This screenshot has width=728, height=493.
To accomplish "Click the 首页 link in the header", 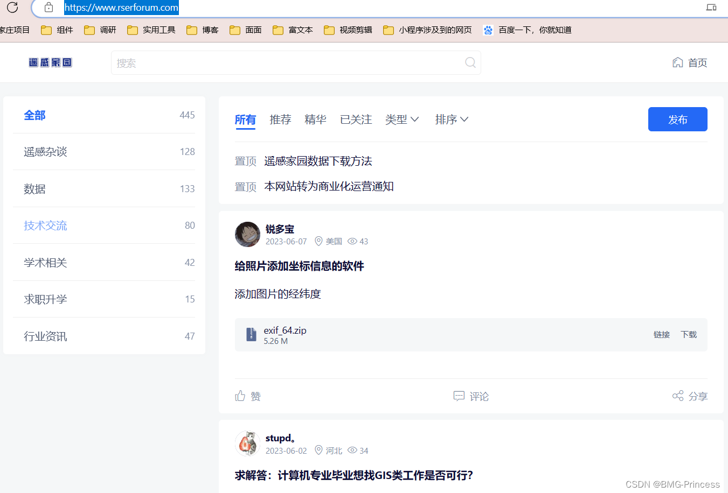I will 697,63.
